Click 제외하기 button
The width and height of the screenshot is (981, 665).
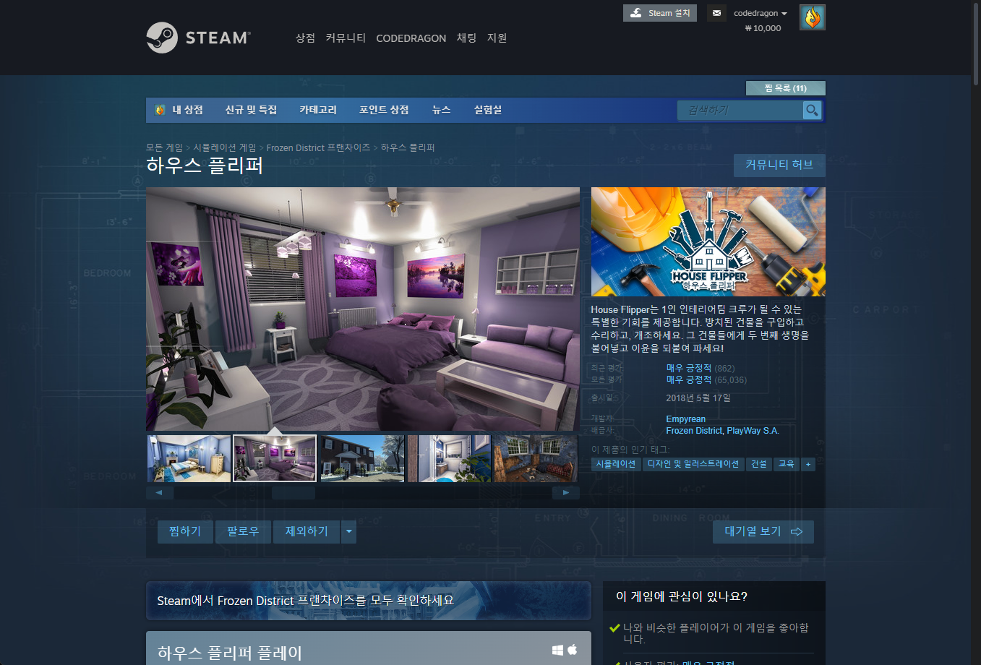pos(307,531)
